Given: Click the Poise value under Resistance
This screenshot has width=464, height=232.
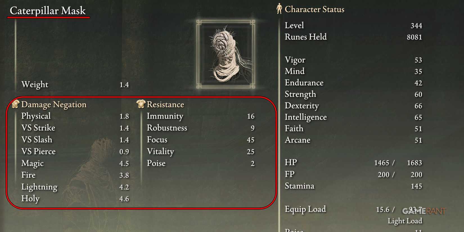Looking at the screenshot, I should (x=252, y=163).
